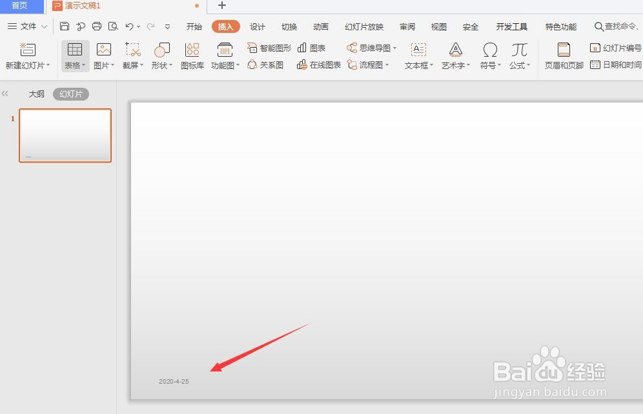Image resolution: width=643 pixels, height=414 pixels.
Task: Click the New Slide (新建幻灯片) icon
Action: tap(28, 50)
